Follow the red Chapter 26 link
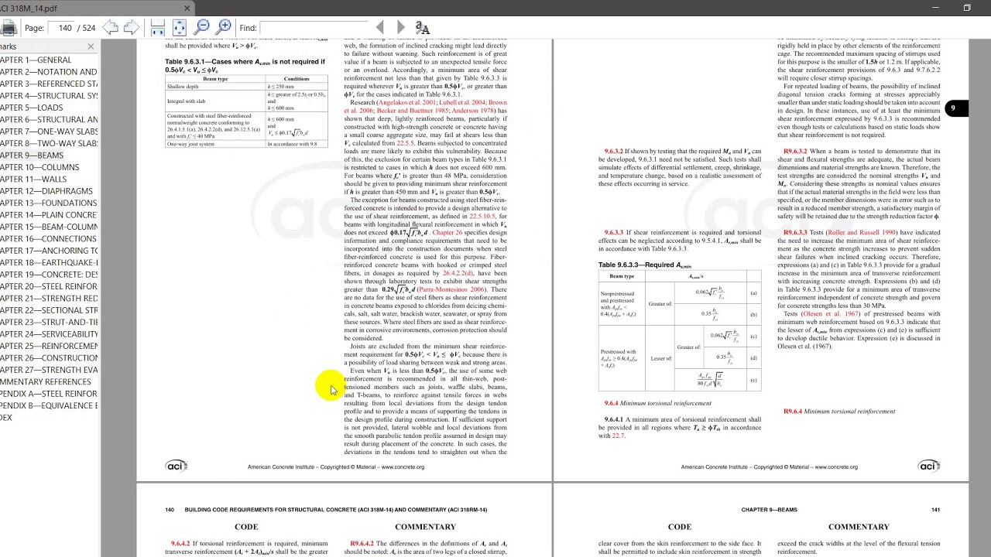Screen dimensions: 991x557 [x=447, y=233]
